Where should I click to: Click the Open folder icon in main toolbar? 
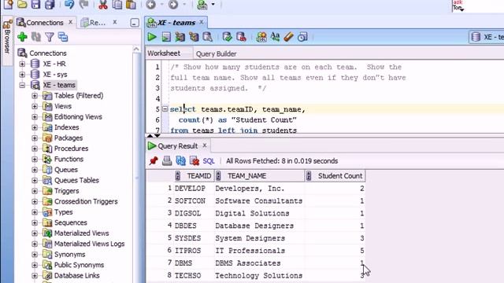(22, 5)
